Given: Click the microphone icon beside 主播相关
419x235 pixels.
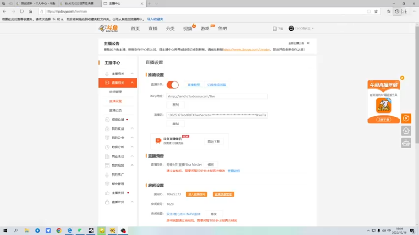Looking at the screenshot, I should point(107,74).
